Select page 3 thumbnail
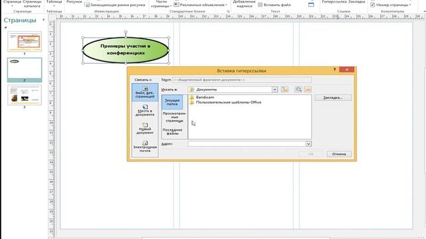Viewport: 426px width, 239px height. (25, 95)
